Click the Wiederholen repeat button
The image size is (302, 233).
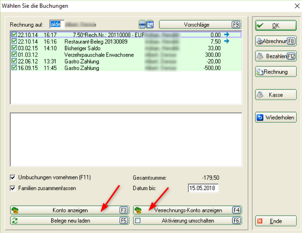tap(276, 117)
